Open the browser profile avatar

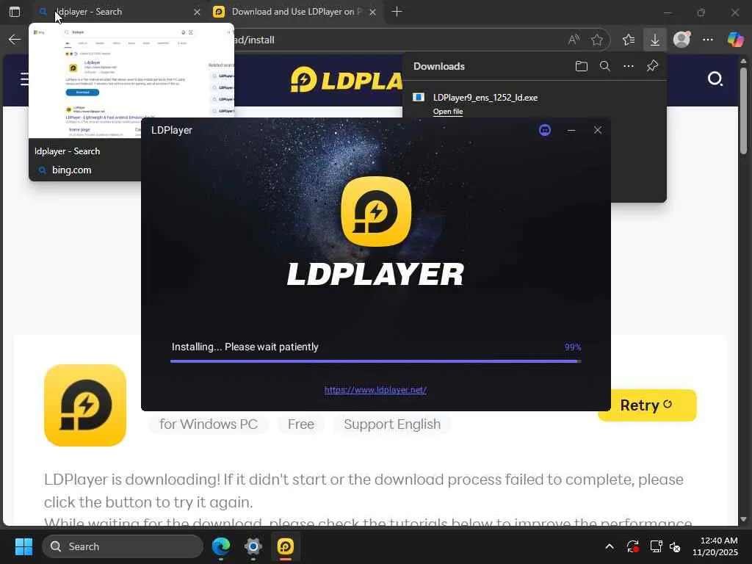click(x=681, y=40)
